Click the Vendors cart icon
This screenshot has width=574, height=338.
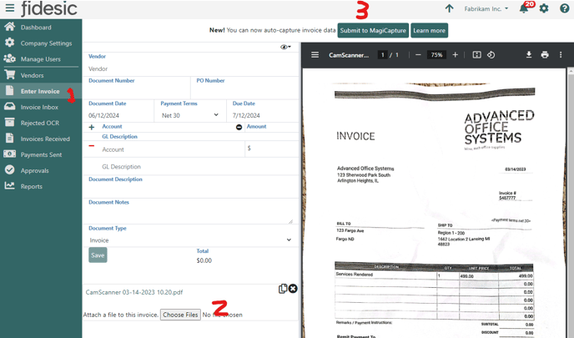10,75
